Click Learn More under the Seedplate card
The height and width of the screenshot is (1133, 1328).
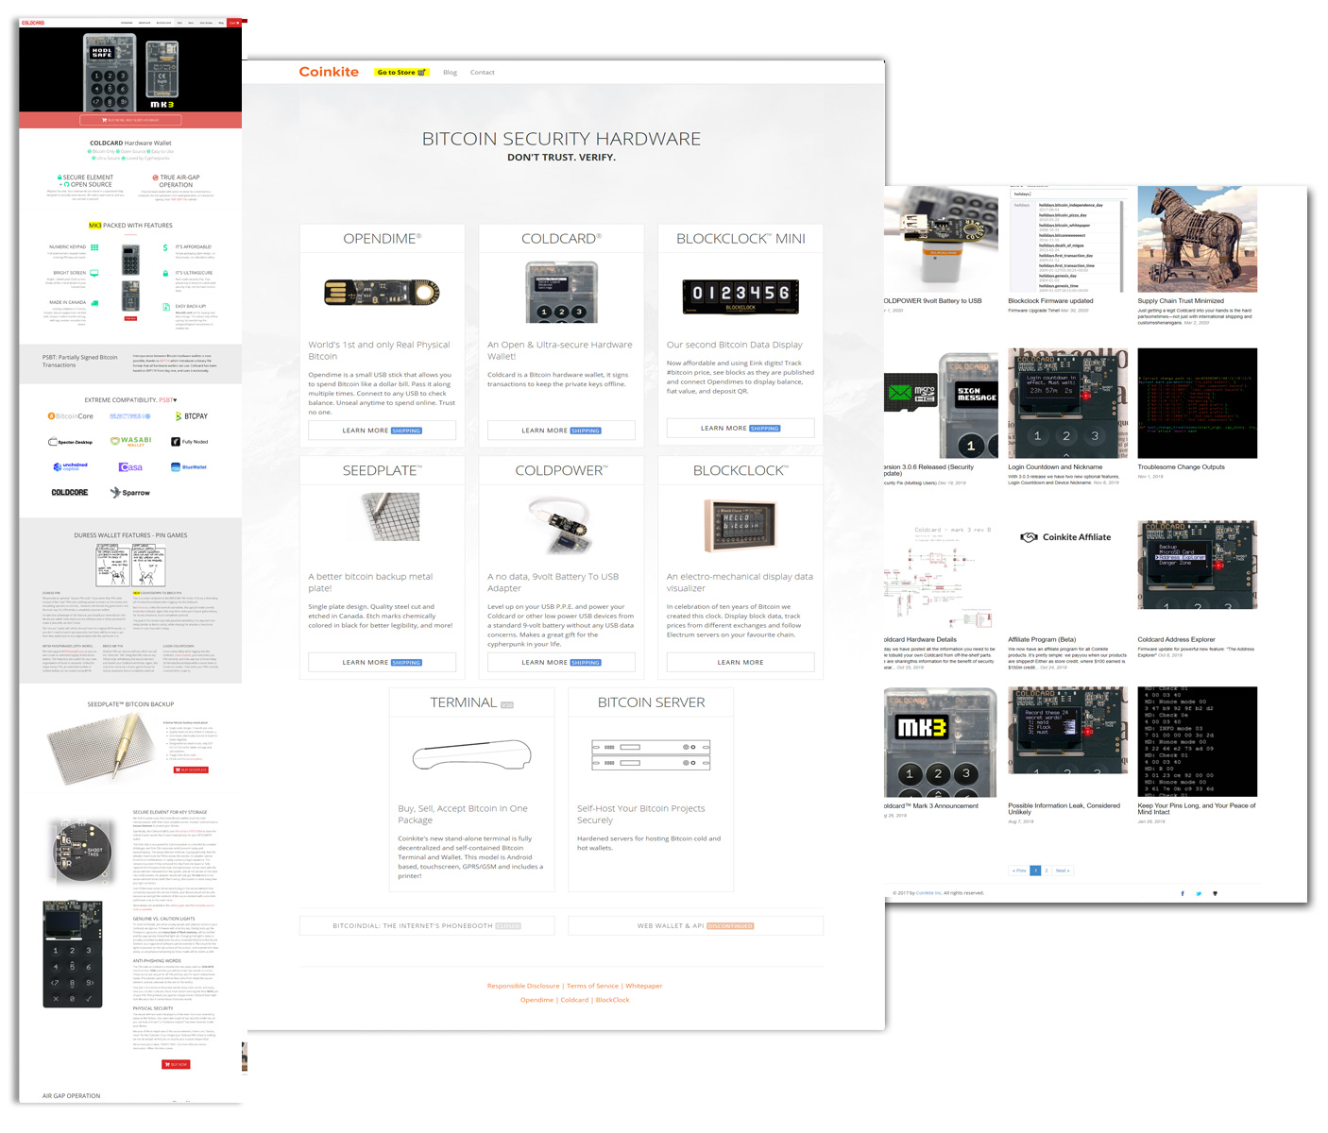(382, 663)
